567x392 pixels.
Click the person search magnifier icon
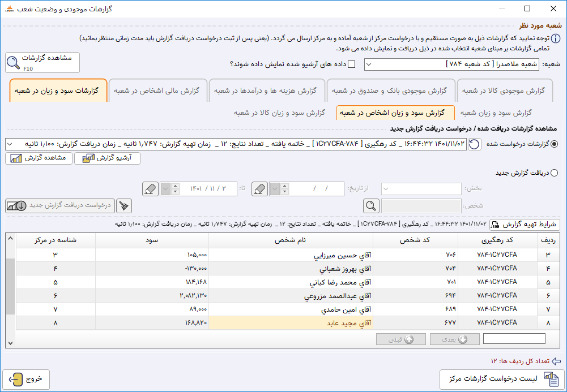pos(371,206)
